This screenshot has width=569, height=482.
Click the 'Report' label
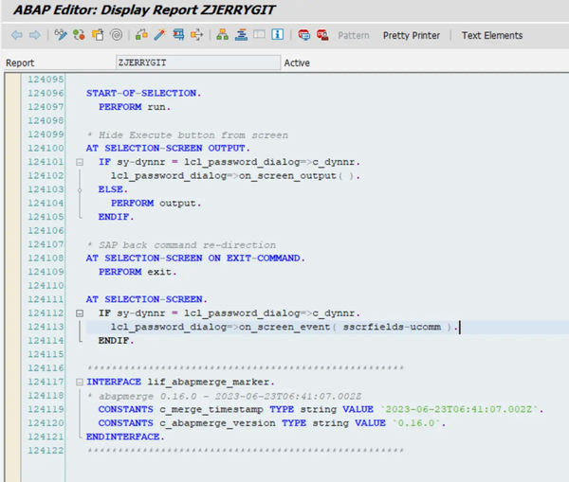(x=20, y=63)
